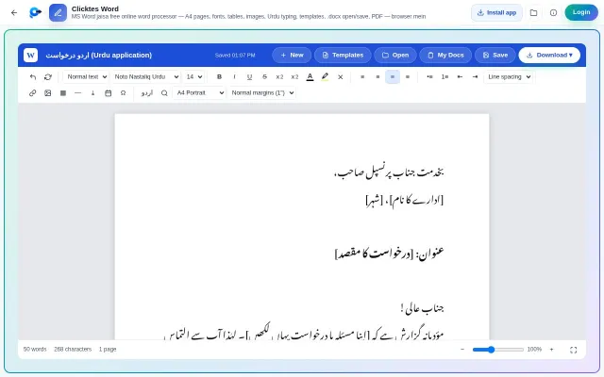604x377 pixels.
Task: Select the highlighted right-align button
Action: [393, 77]
